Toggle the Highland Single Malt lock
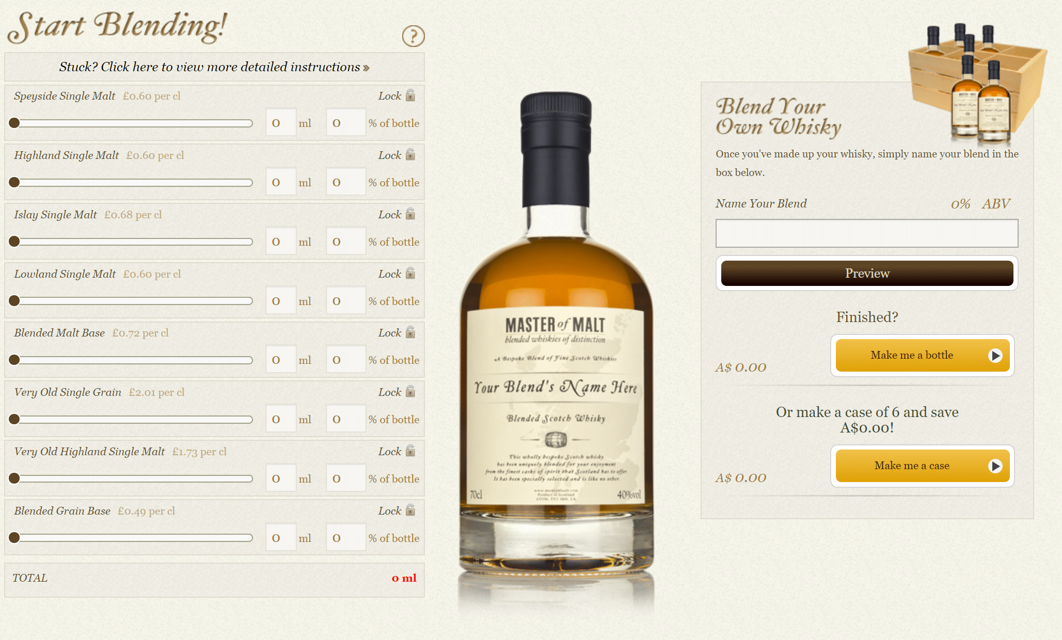This screenshot has width=1062, height=640. pyautogui.click(x=410, y=155)
